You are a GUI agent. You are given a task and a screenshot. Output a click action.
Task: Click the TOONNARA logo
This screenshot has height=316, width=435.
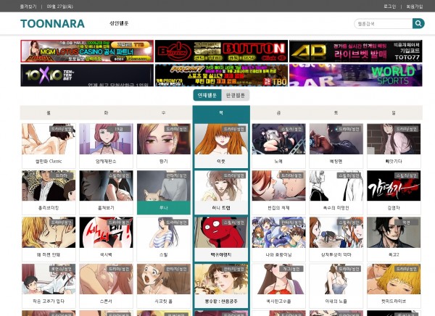click(x=52, y=24)
